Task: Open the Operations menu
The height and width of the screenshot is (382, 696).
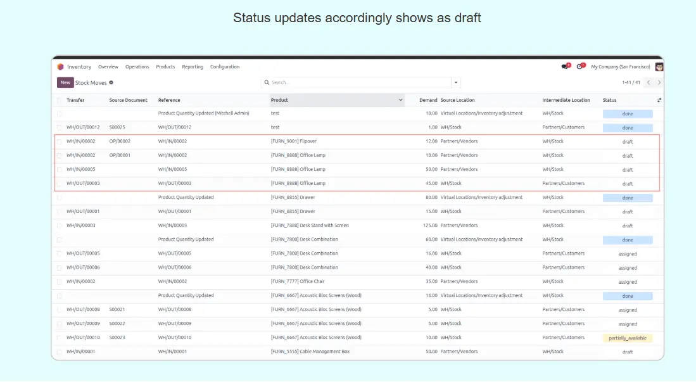Action: pos(137,67)
